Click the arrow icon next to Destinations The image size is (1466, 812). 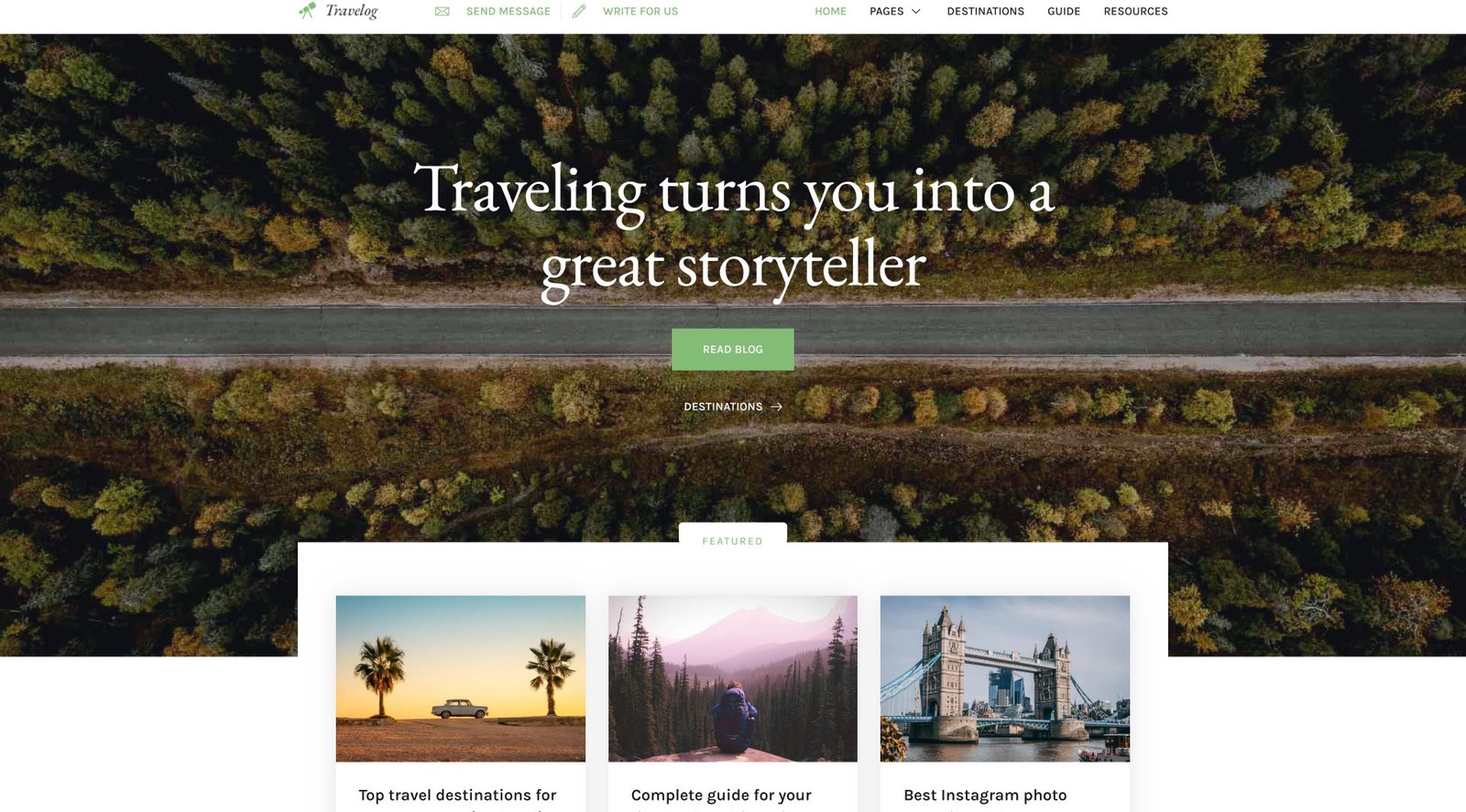[x=777, y=406]
